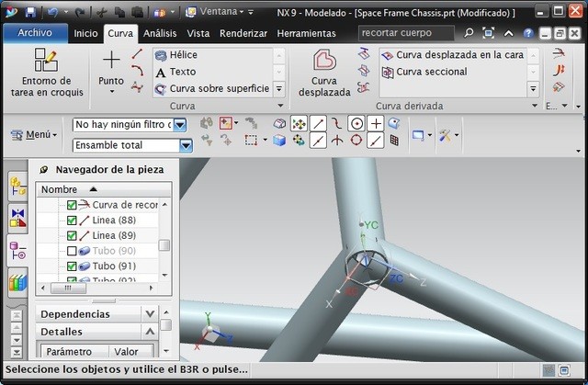
Task: Uncheck the Linea (88) checkbox
Action: point(73,221)
